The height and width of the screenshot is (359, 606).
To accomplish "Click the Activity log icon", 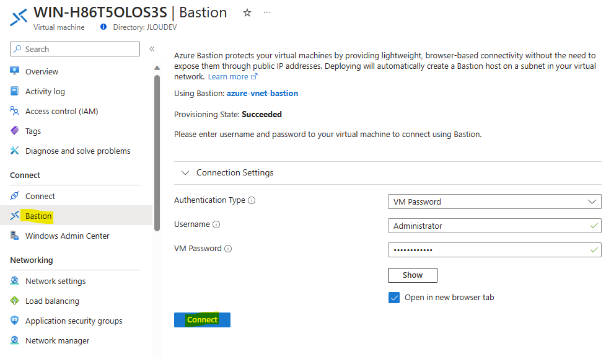I will [14, 91].
